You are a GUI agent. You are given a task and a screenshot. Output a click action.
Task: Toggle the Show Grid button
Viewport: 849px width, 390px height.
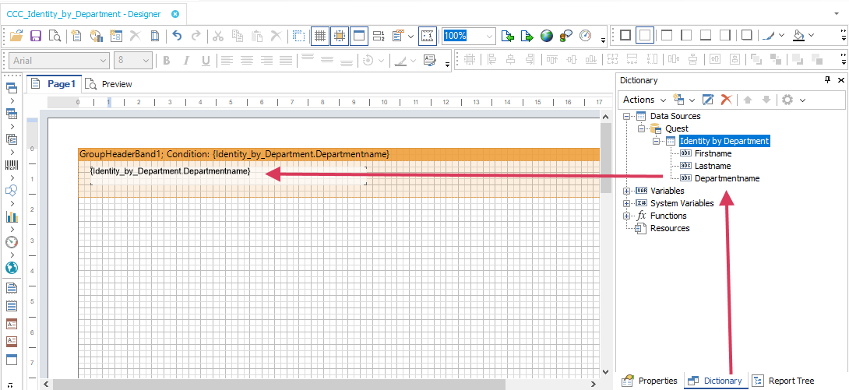(320, 37)
